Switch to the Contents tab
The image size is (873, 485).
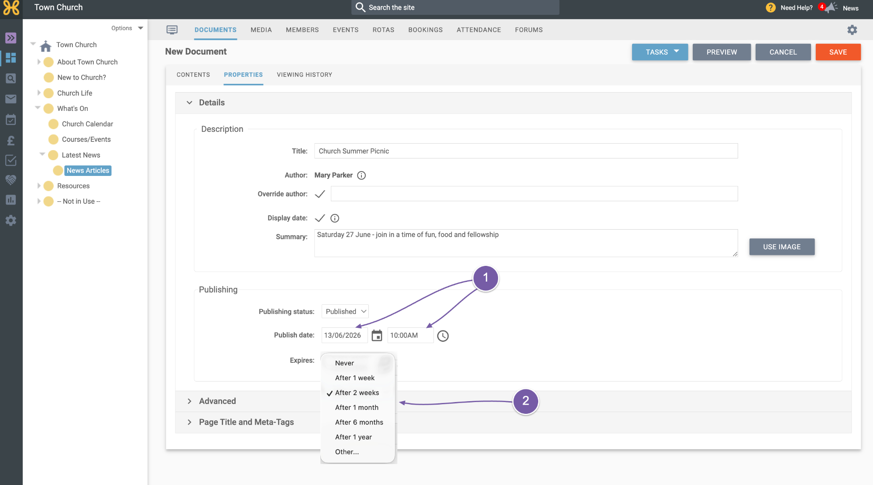click(x=193, y=75)
